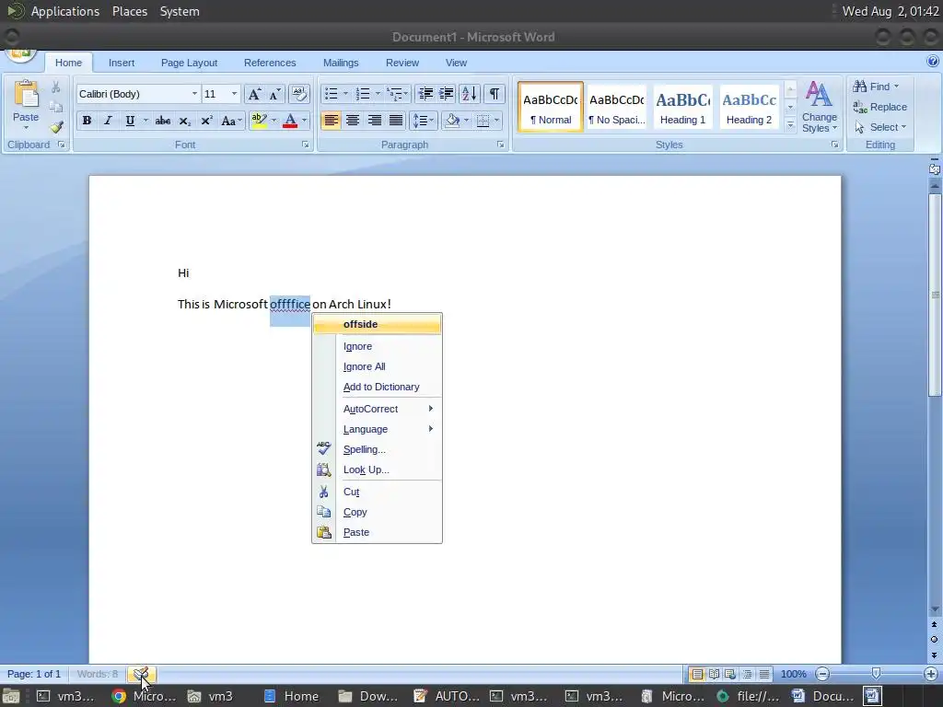Open Language submenu in context menu

pos(377,429)
